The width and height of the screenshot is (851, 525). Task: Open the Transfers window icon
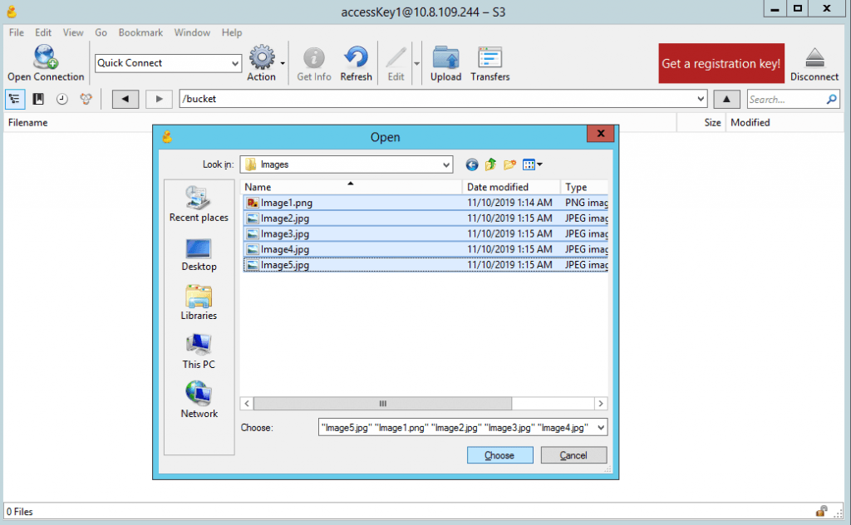(x=489, y=62)
